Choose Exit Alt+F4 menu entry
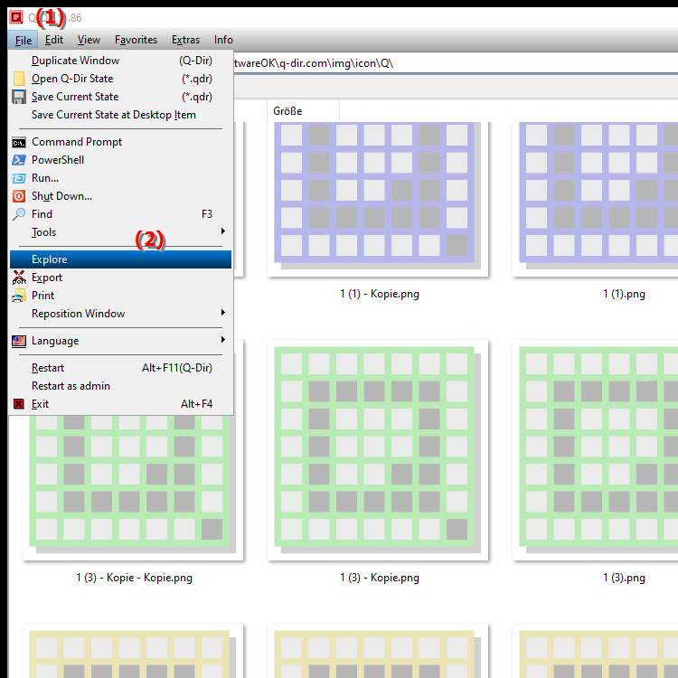The image size is (678, 678). [x=120, y=404]
